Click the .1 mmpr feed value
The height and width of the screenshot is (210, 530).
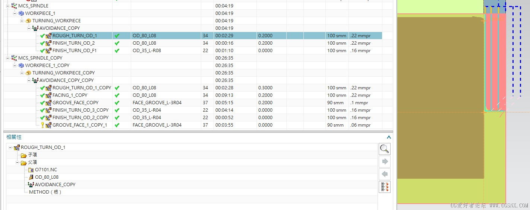pos(359,102)
